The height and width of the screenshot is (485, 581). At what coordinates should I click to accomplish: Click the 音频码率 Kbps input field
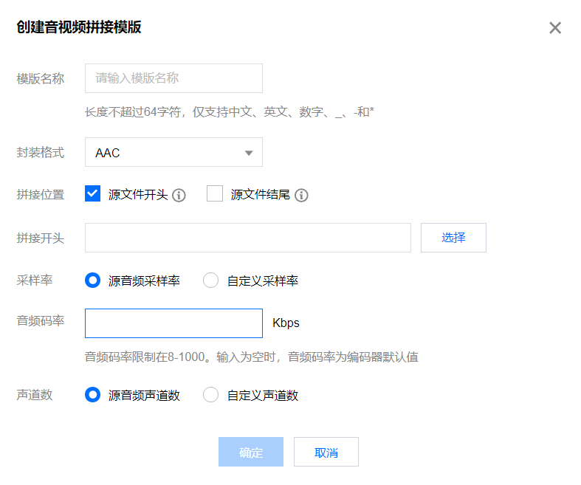point(173,323)
